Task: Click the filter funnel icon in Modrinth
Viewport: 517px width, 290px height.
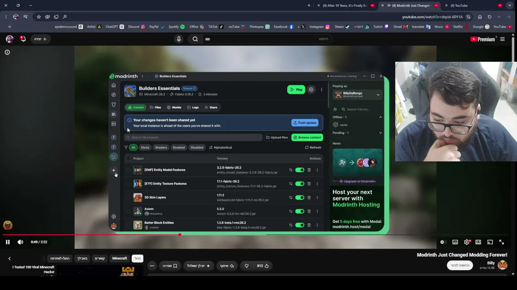Action: [x=126, y=147]
